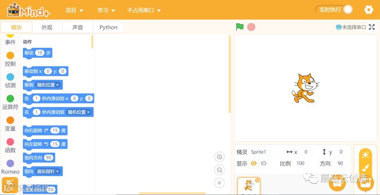Select the Sprite1 thumbnail
Screen dimensions: 380x195
click(x=249, y=186)
